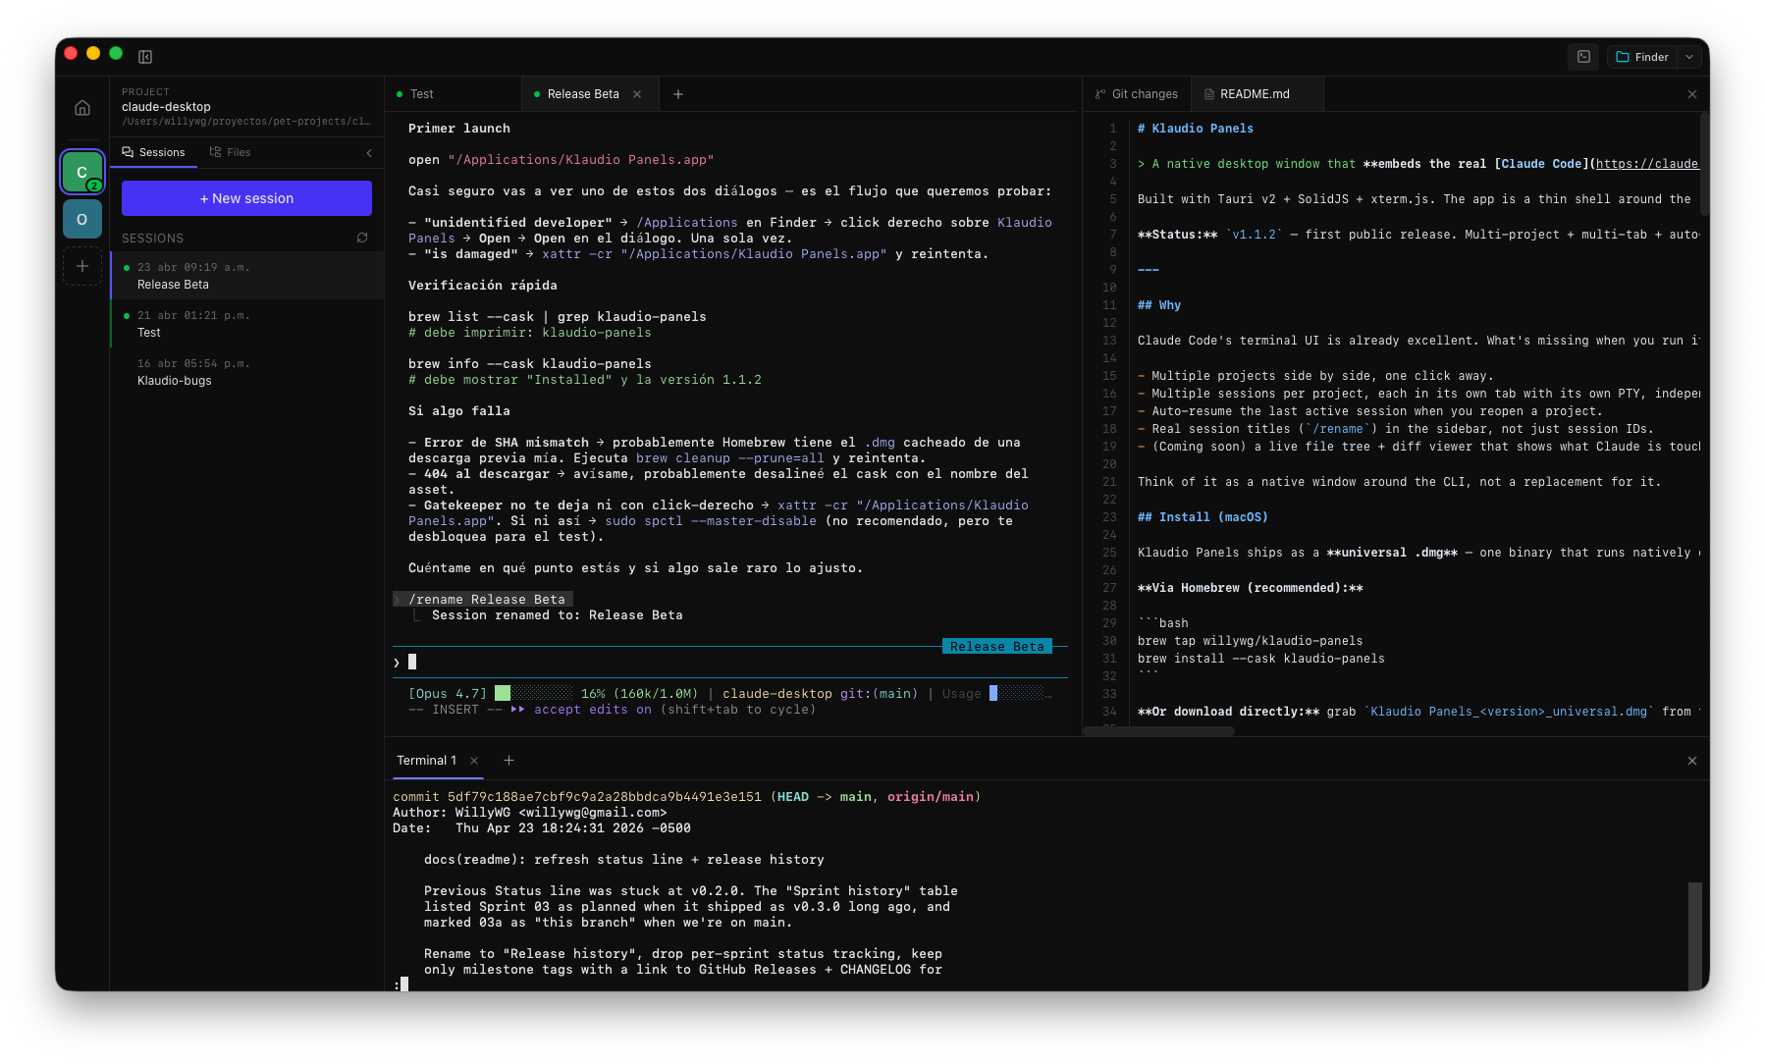Click the "## Why" heading in README

(x=1159, y=305)
